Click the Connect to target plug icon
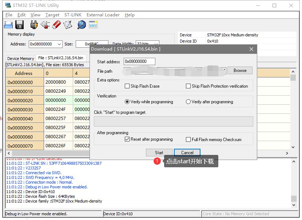The width and height of the screenshot is (302, 220). click(x=34, y=25)
